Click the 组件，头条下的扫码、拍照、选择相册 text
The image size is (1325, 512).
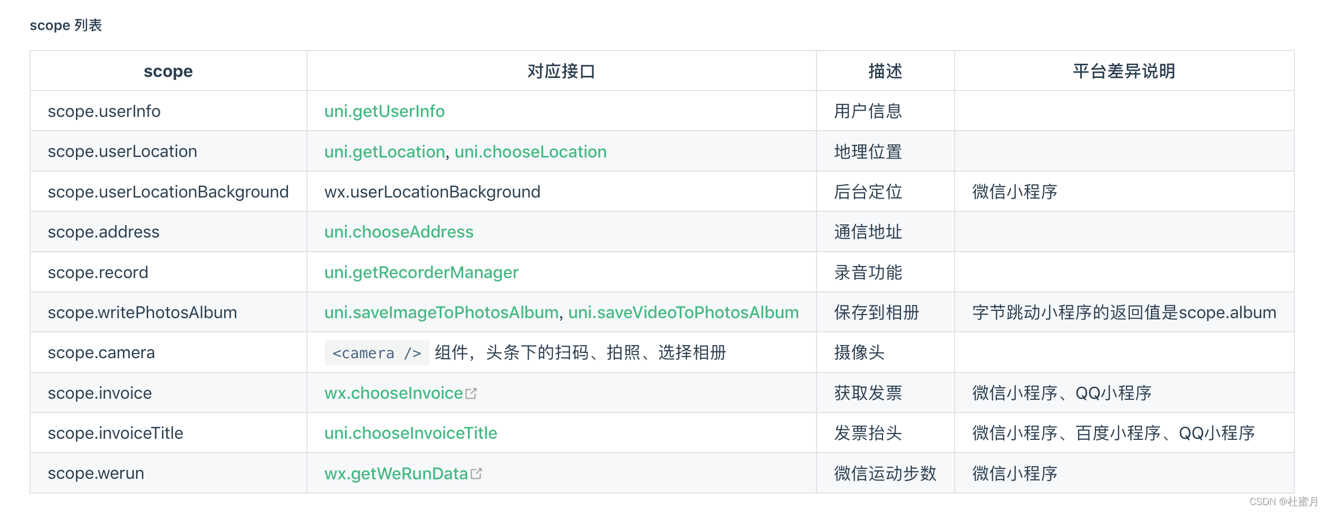tap(580, 352)
